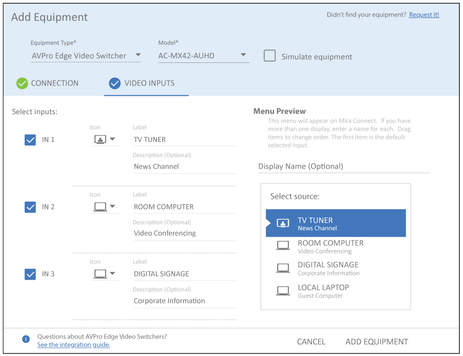The image size is (463, 356).
Task: Click the LOCAL LAPTOP icon in preview
Action: 283,290
